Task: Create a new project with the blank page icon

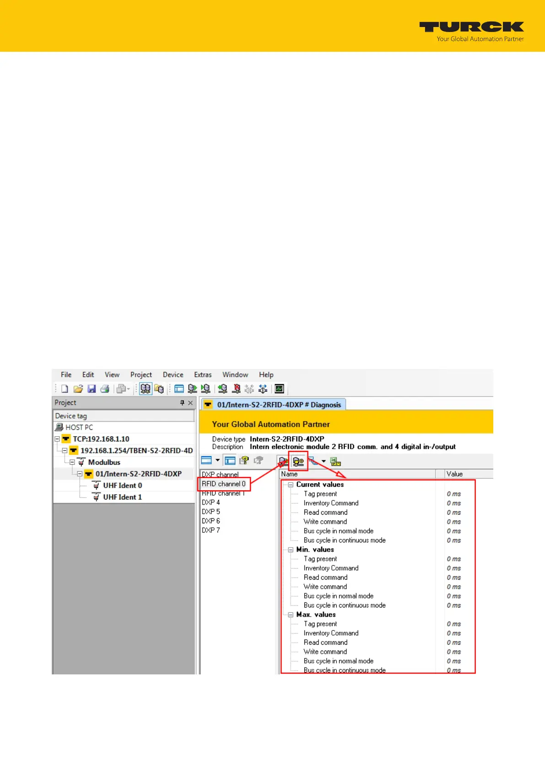Action: click(65, 389)
